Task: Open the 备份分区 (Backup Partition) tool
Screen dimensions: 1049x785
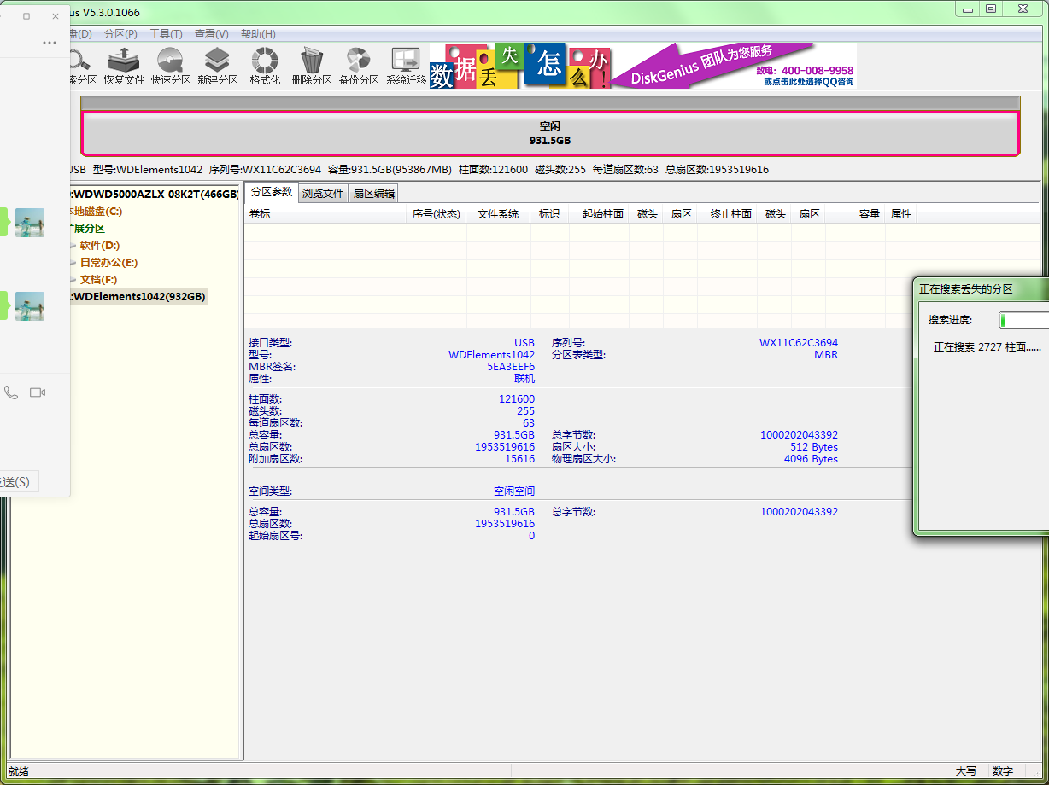Action: (359, 67)
